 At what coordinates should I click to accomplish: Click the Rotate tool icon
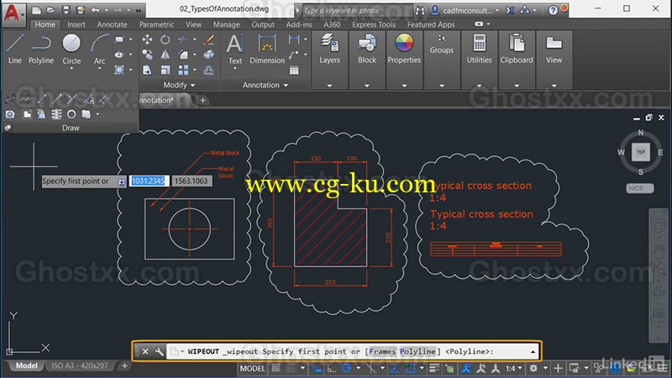point(165,39)
